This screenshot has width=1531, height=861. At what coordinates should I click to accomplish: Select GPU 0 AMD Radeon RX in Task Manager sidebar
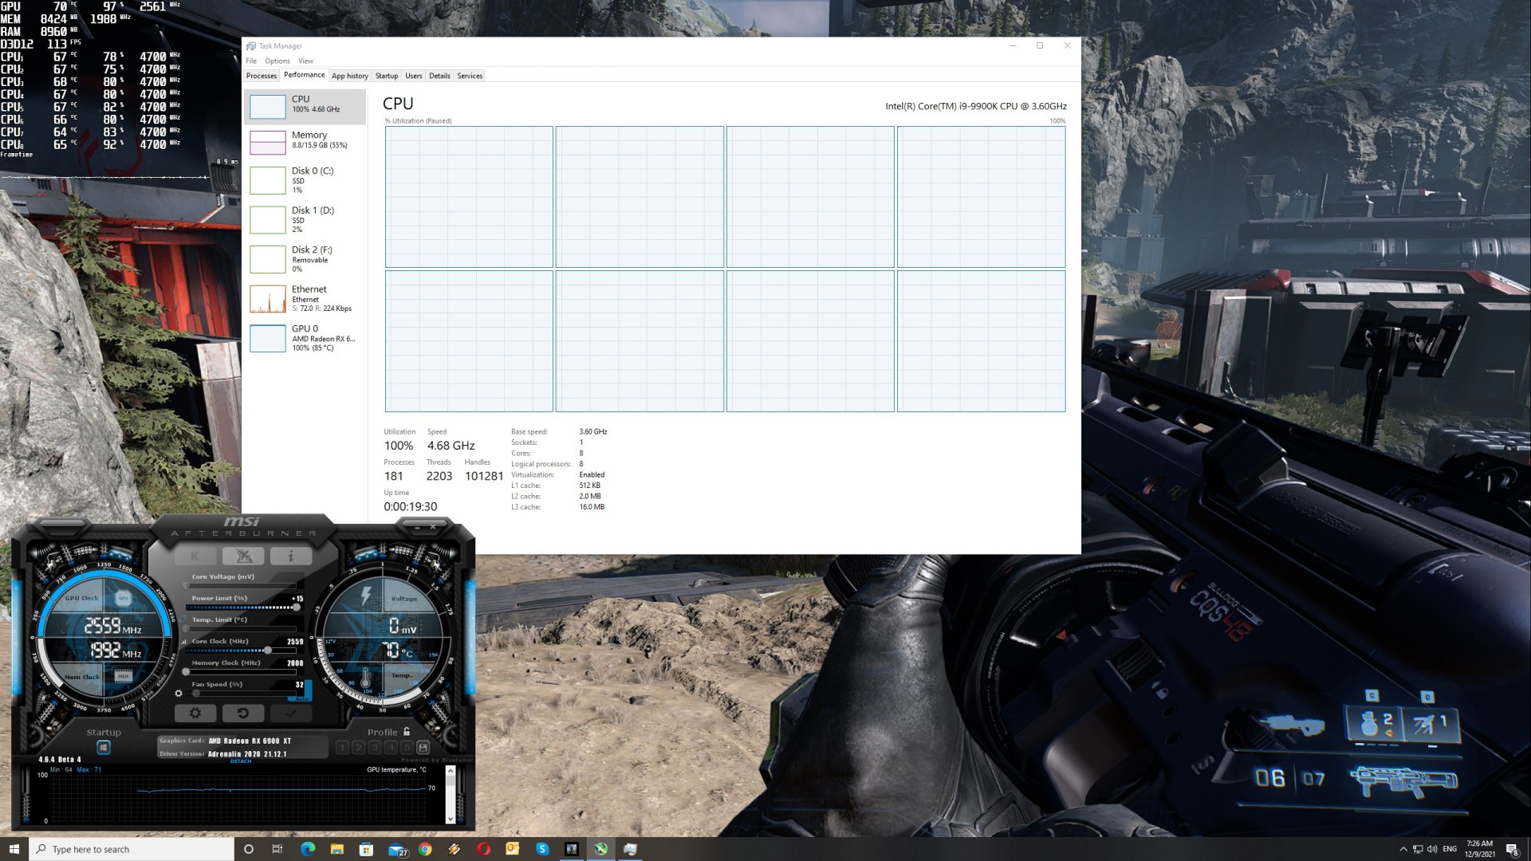point(305,337)
